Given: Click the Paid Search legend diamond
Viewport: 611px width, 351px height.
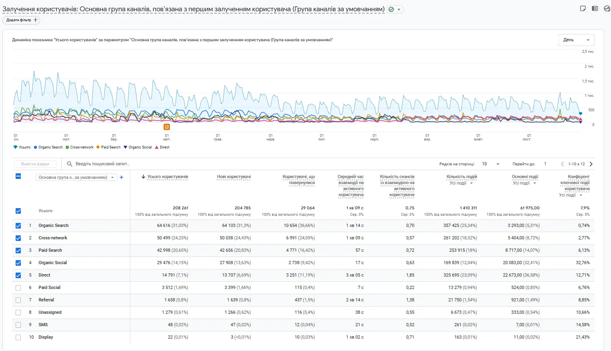Looking at the screenshot, I should pyautogui.click(x=98, y=147).
